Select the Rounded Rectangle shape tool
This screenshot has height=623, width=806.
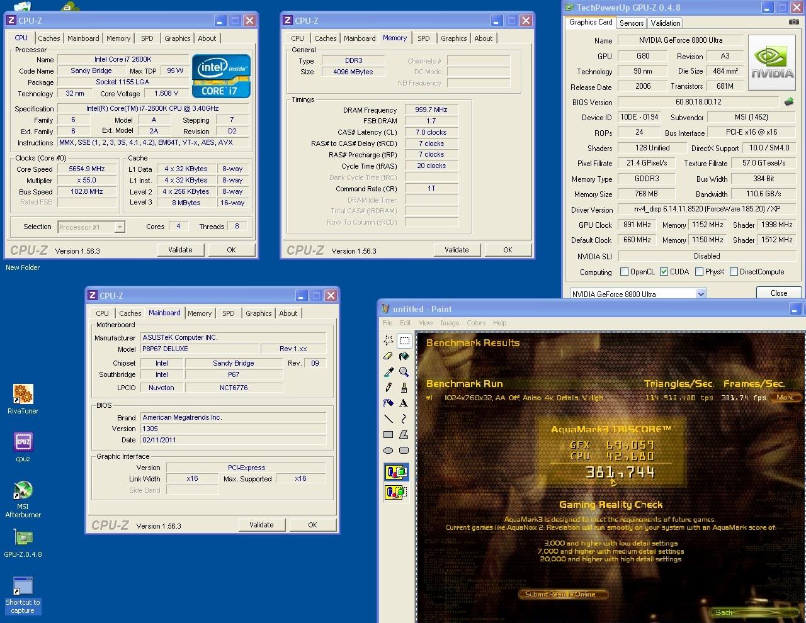pos(404,451)
